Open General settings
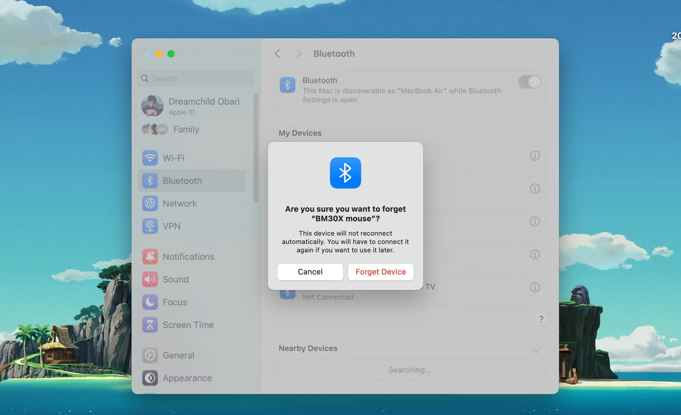 coord(179,355)
